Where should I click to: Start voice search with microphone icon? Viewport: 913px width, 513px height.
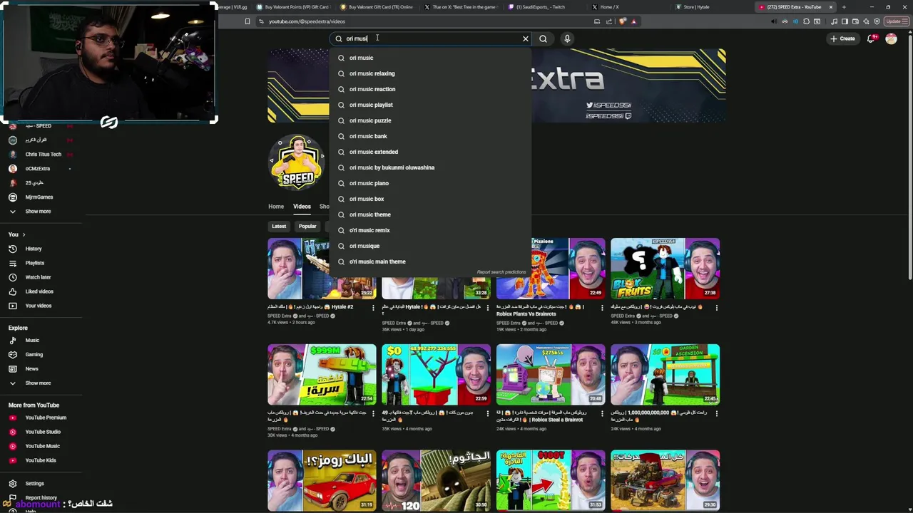coord(567,38)
